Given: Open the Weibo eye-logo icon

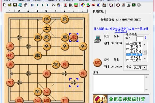Looking at the screenshot, I should pyautogui.click(x=93, y=5).
